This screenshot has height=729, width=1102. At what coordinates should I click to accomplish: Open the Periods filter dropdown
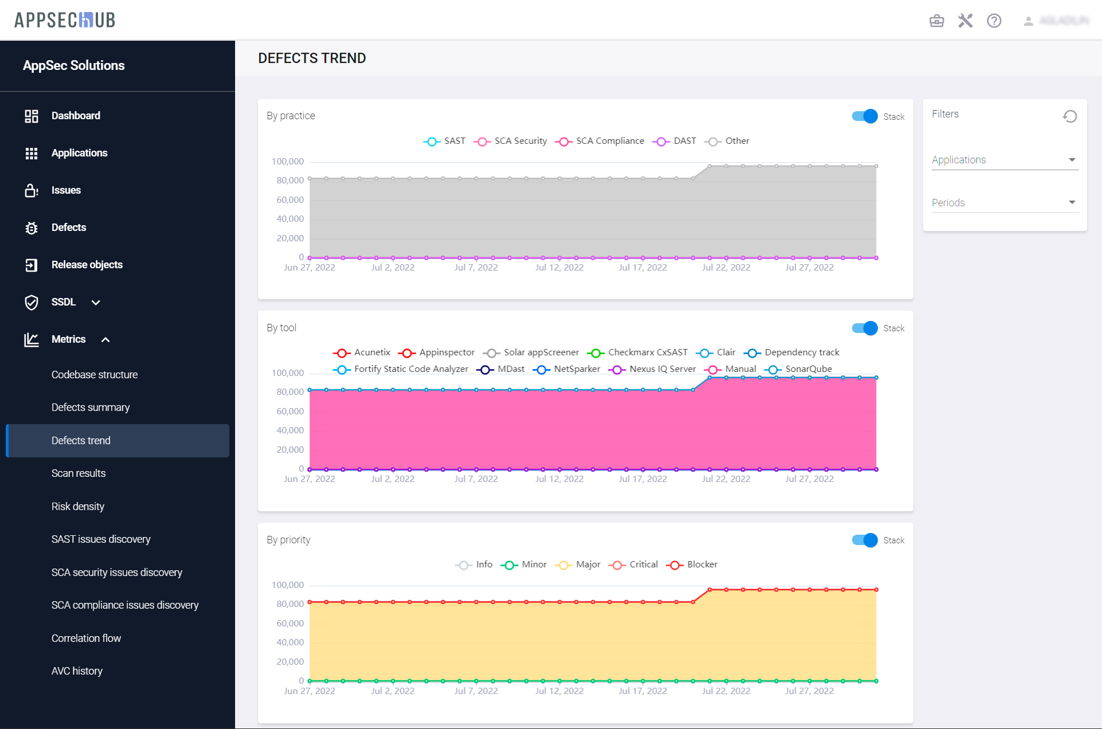point(1005,202)
